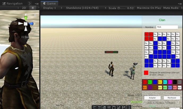Toggle scene lighting sun icon

point(33,8)
